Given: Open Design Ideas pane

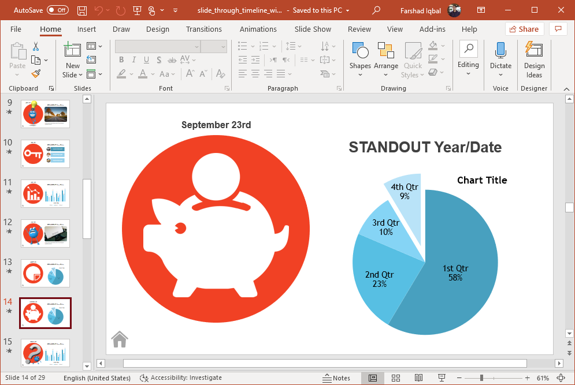Looking at the screenshot, I should (534, 60).
